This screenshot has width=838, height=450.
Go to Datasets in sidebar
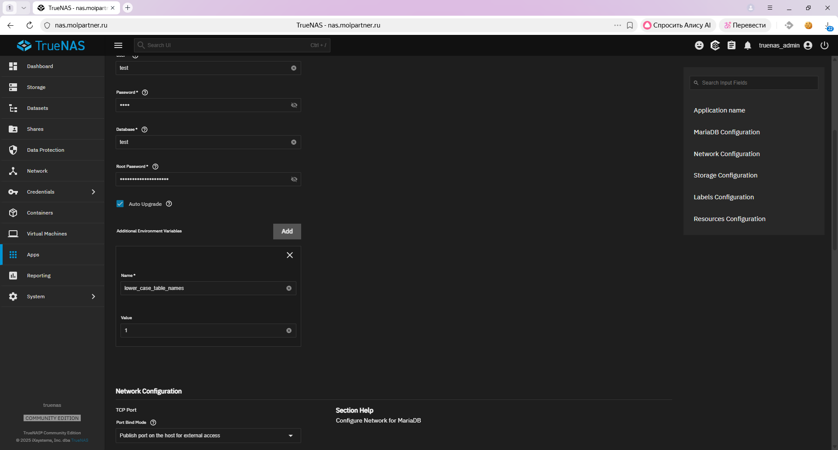38,108
